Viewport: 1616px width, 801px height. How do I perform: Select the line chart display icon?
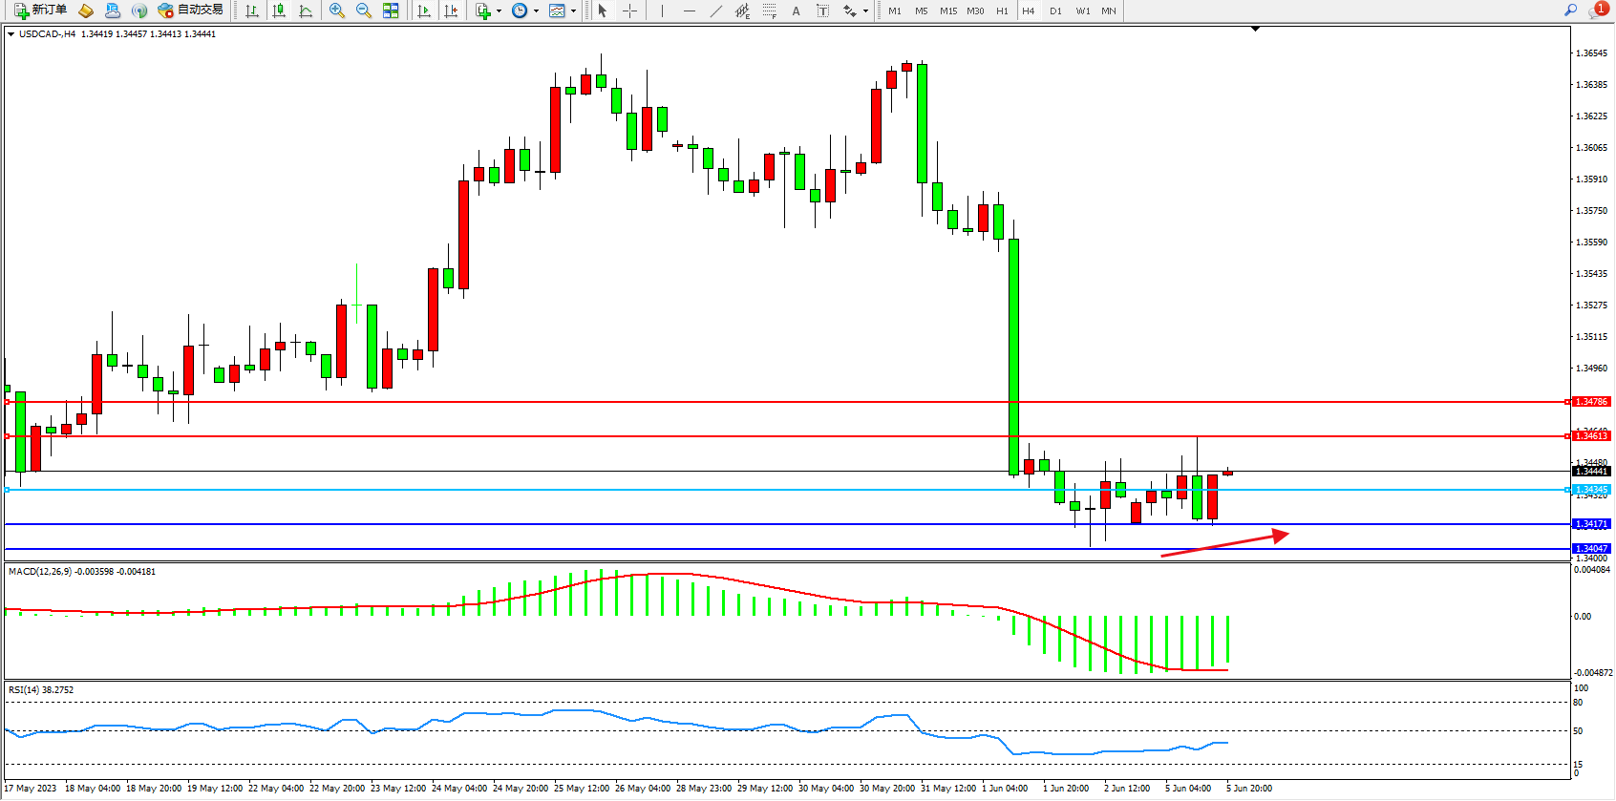click(306, 11)
